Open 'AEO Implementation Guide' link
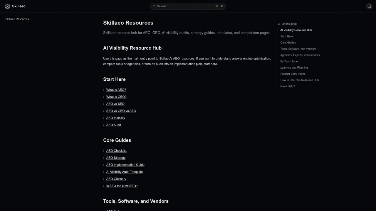 coord(125,165)
